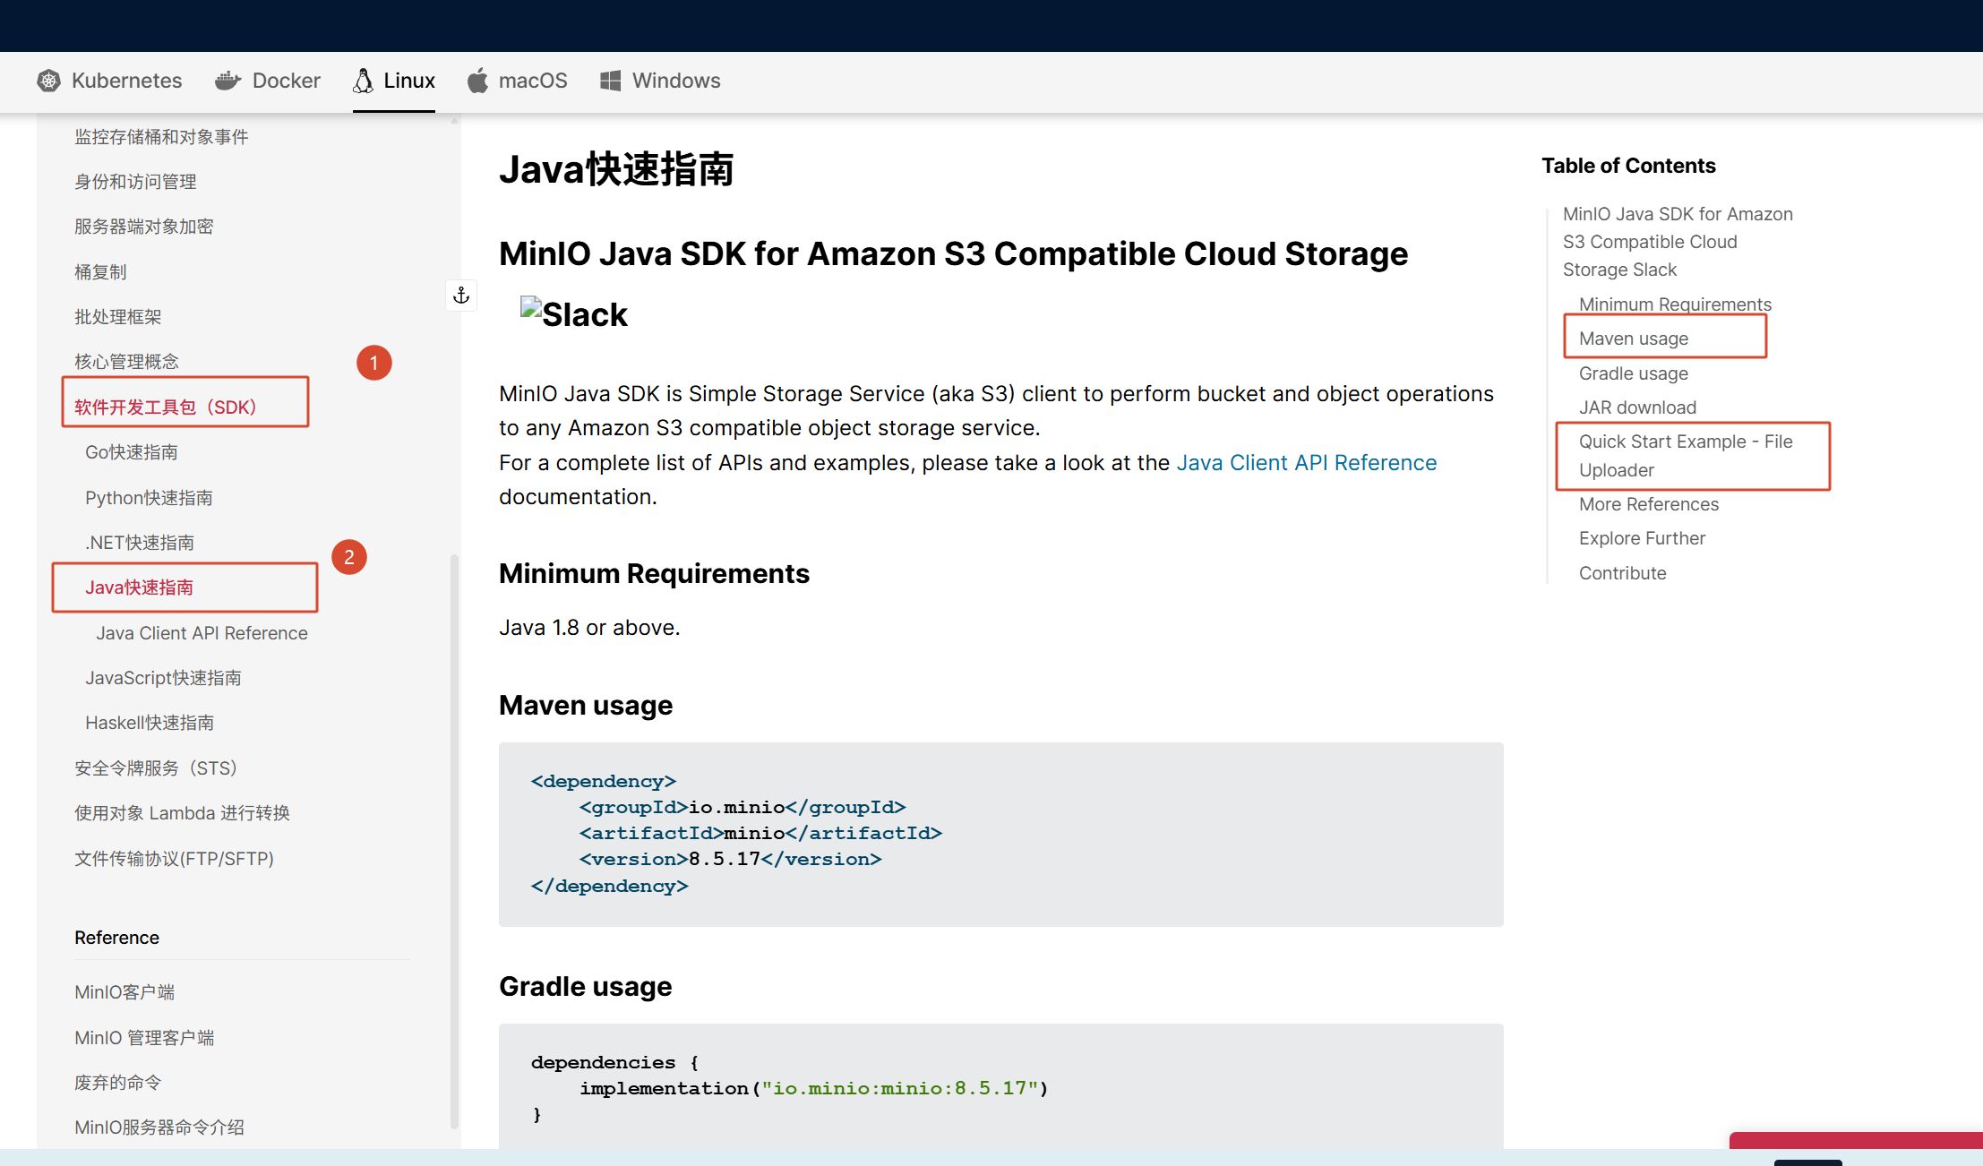Click the Windows logo icon
Image resolution: width=1983 pixels, height=1166 pixels.
[x=611, y=81]
